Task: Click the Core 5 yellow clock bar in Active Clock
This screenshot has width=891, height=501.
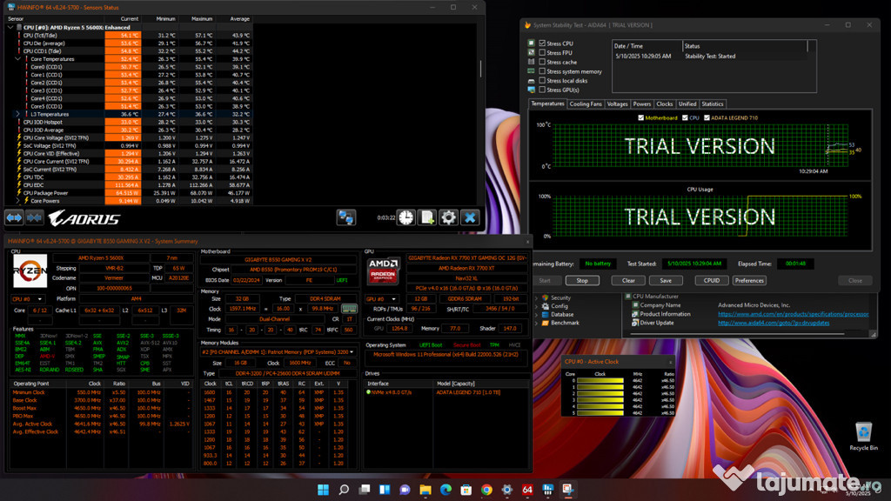Action: (600, 413)
